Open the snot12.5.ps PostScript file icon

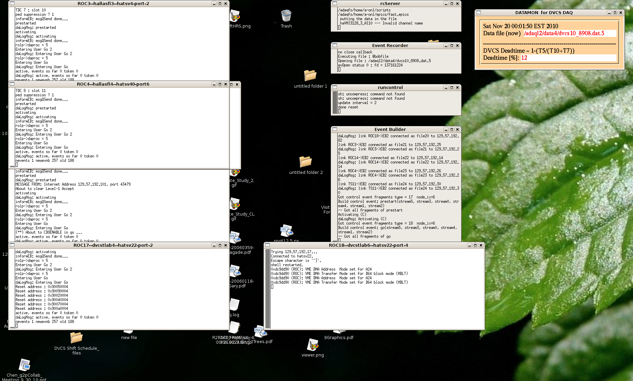click(x=287, y=231)
